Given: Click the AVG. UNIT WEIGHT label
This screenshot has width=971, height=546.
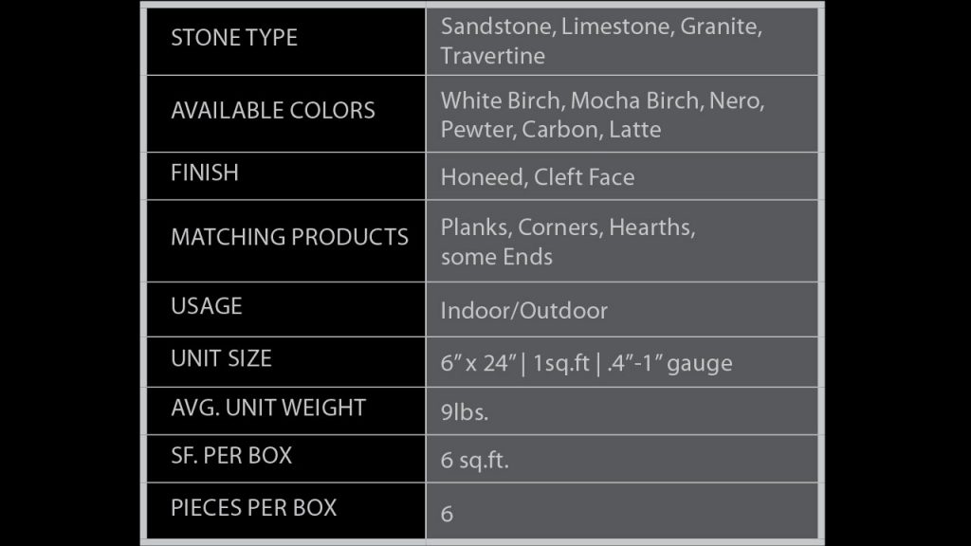Looking at the screenshot, I should point(268,408).
